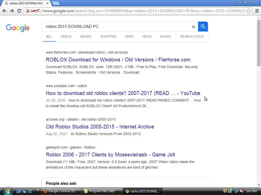Screen dimensions: 261x195
Task: Open the YouTube old roblox clients result
Action: [123, 93]
